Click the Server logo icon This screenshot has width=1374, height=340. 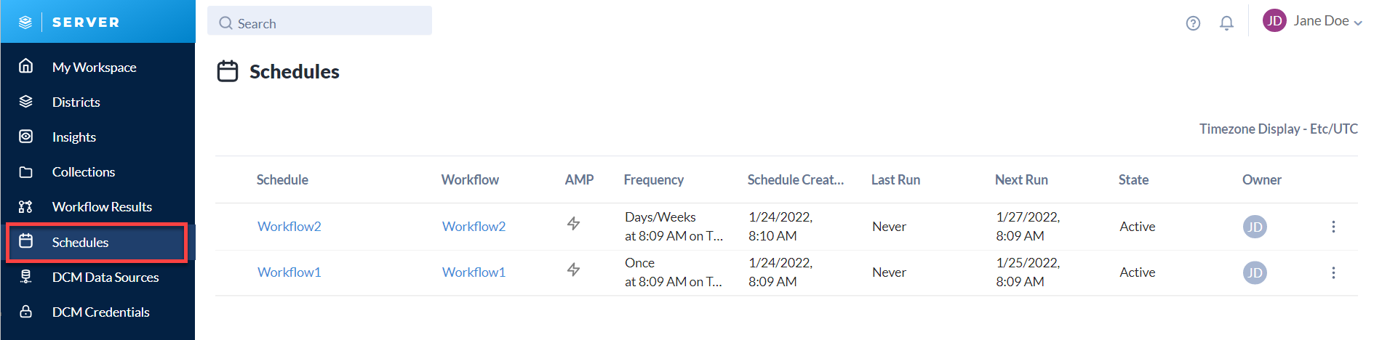pyautogui.click(x=25, y=23)
